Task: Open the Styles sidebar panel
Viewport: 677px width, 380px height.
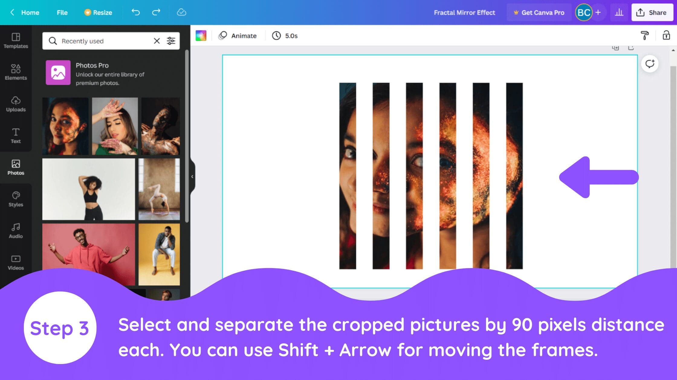Action: pyautogui.click(x=16, y=199)
